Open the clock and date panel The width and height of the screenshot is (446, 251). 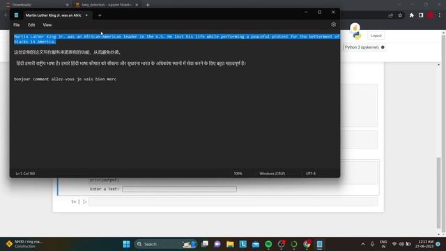(424, 244)
